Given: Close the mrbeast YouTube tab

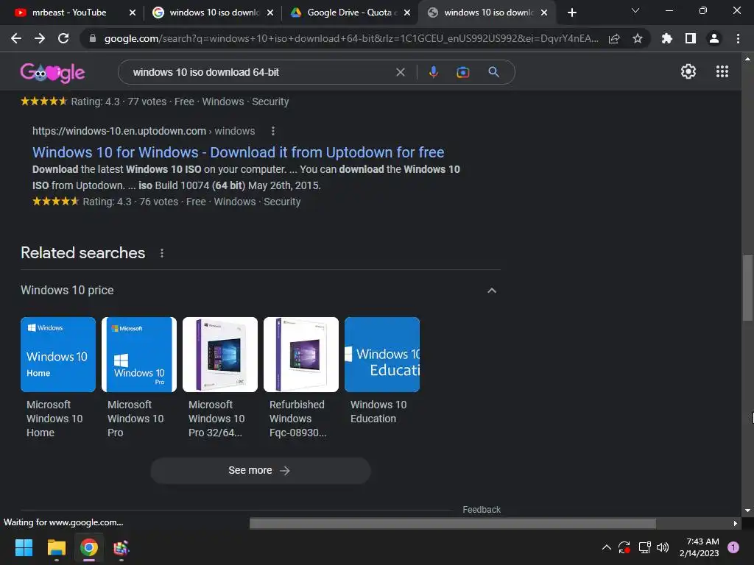Looking at the screenshot, I should coord(133,13).
